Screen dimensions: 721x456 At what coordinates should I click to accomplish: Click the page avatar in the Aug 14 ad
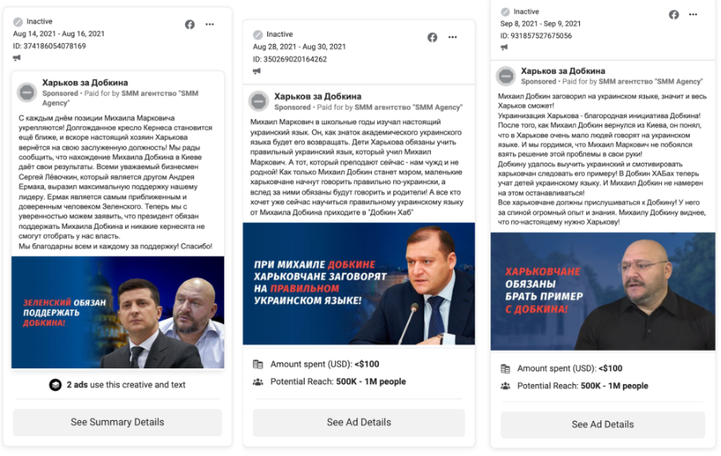pos(27,92)
